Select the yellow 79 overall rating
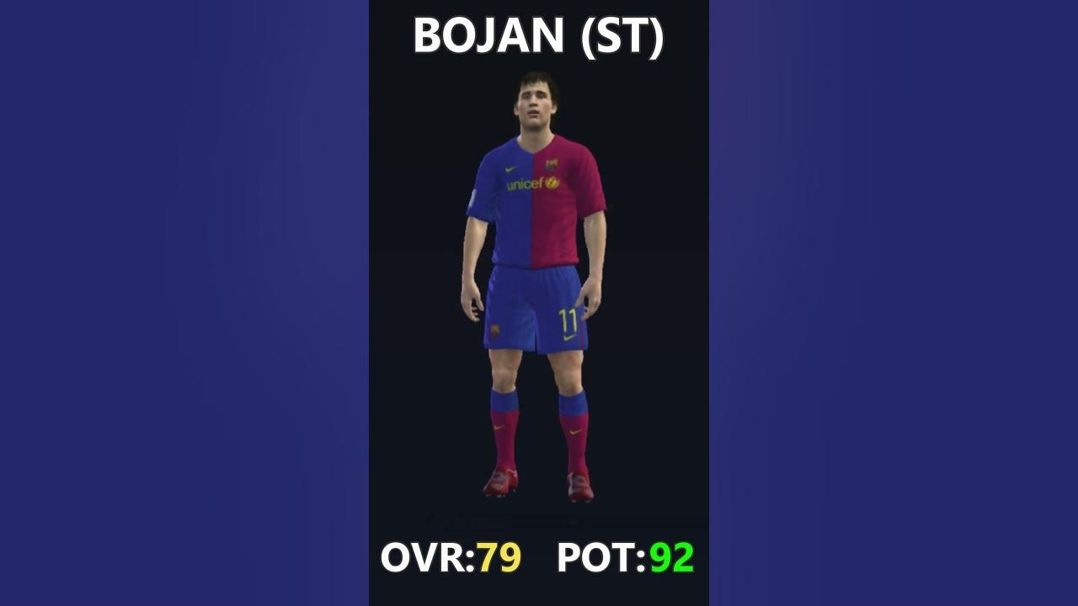Screen dimensions: 1078x606 499,557
